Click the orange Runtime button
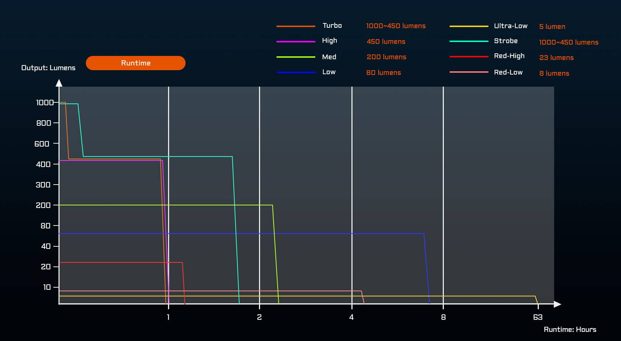 (136, 63)
